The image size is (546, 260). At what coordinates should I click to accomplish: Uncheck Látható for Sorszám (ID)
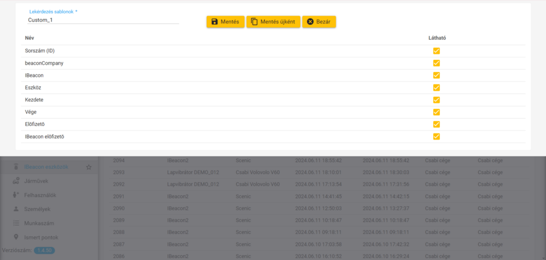pyautogui.click(x=436, y=51)
